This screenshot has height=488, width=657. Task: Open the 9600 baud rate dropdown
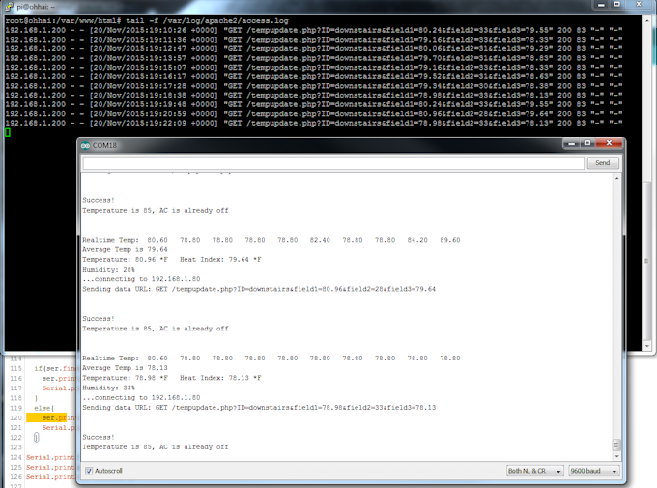point(594,471)
